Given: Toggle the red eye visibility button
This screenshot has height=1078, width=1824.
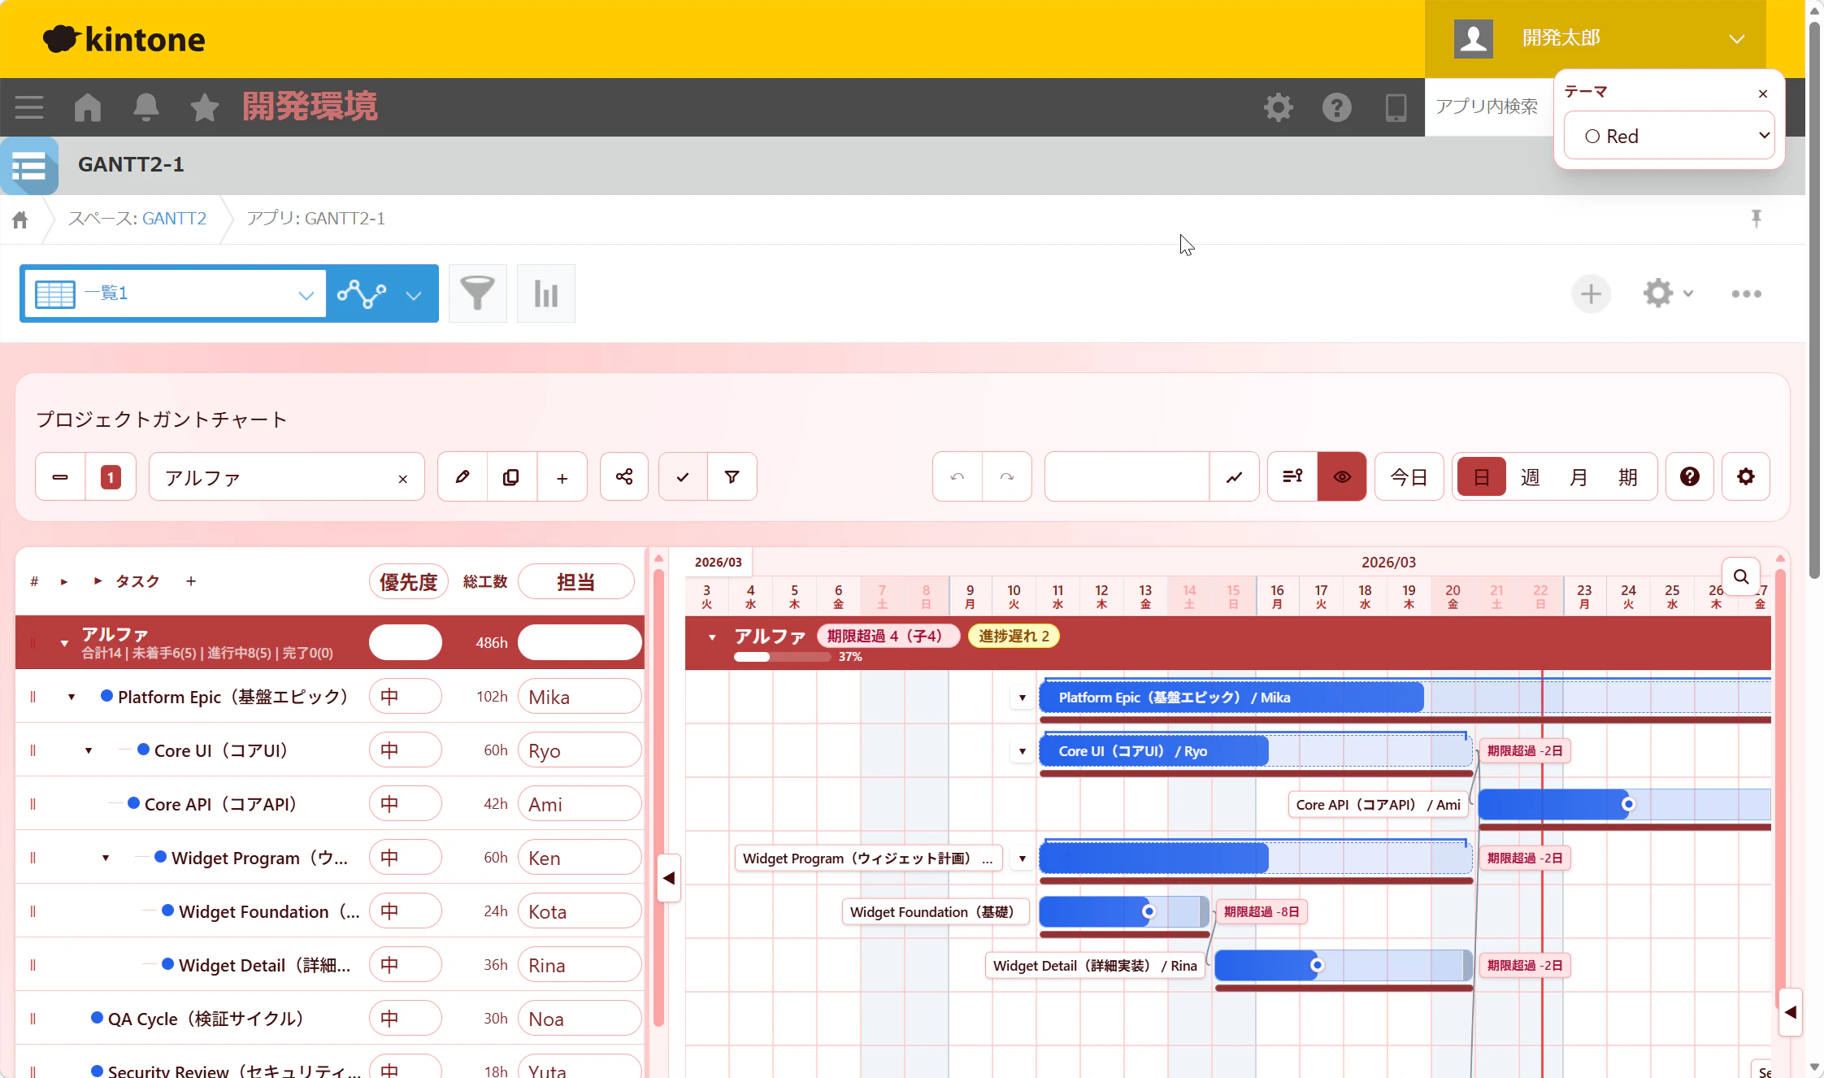Looking at the screenshot, I should 1342,477.
